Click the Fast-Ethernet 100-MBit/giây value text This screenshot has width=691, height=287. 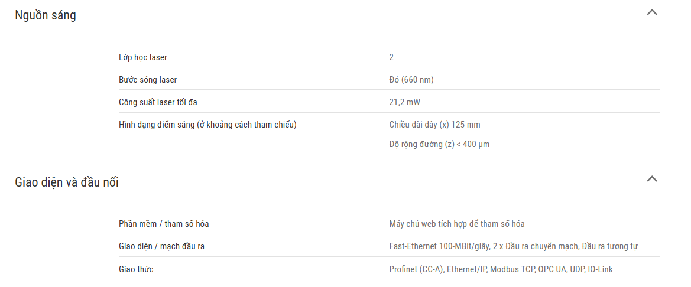[x=514, y=246]
